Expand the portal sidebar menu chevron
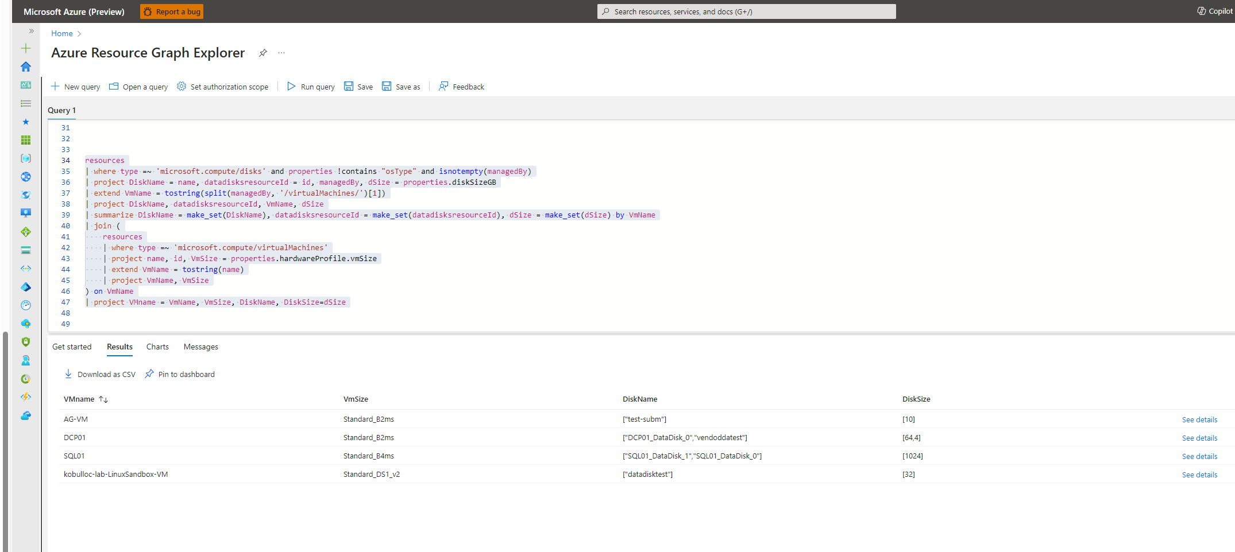1235x552 pixels. point(31,31)
